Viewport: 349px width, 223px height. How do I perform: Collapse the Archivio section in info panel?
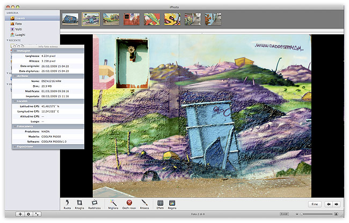pyautogui.click(x=15, y=76)
